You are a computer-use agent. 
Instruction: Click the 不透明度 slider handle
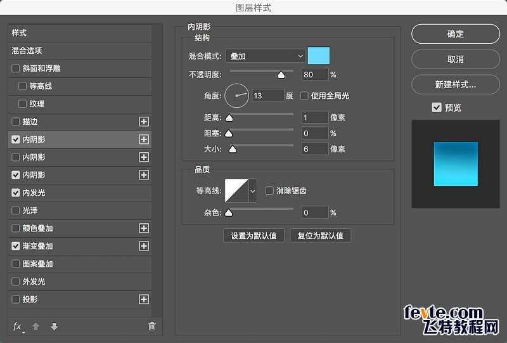pyautogui.click(x=281, y=75)
